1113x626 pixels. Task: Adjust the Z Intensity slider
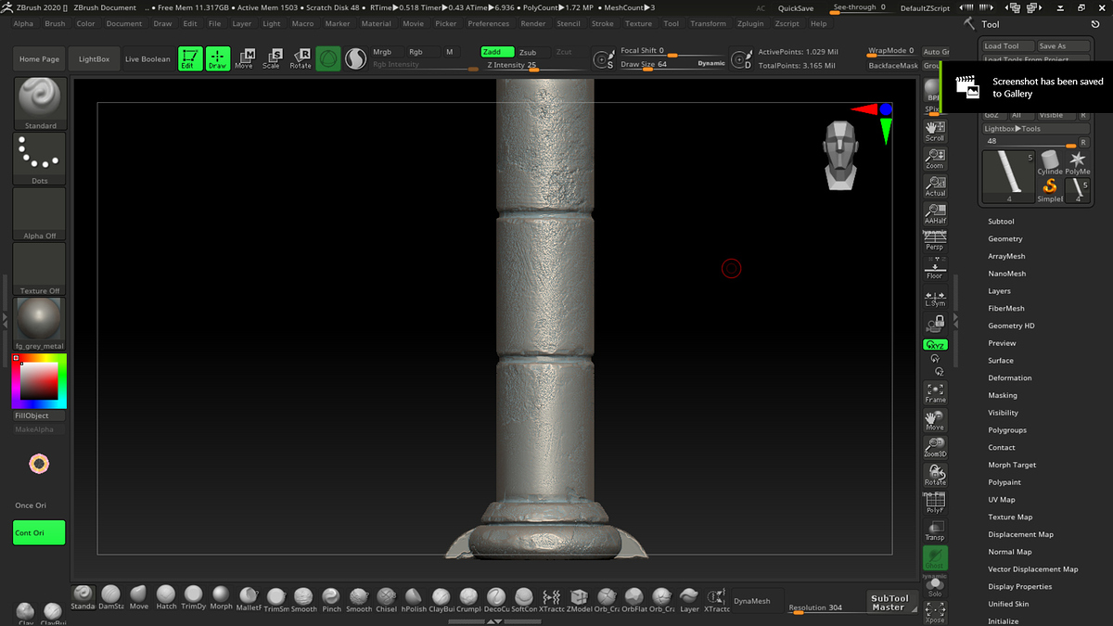coord(532,66)
